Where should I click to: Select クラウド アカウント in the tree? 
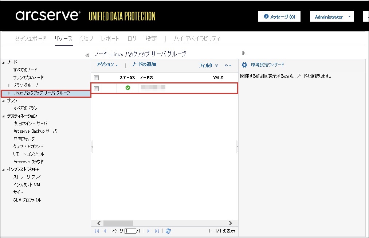28,147
